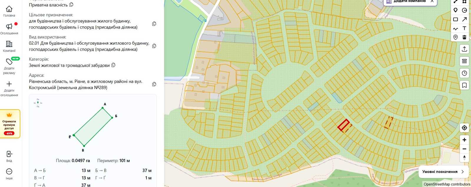Screen dimensions: 471x187
Task: Select the marker pin drawing tool
Action: (455, 10)
